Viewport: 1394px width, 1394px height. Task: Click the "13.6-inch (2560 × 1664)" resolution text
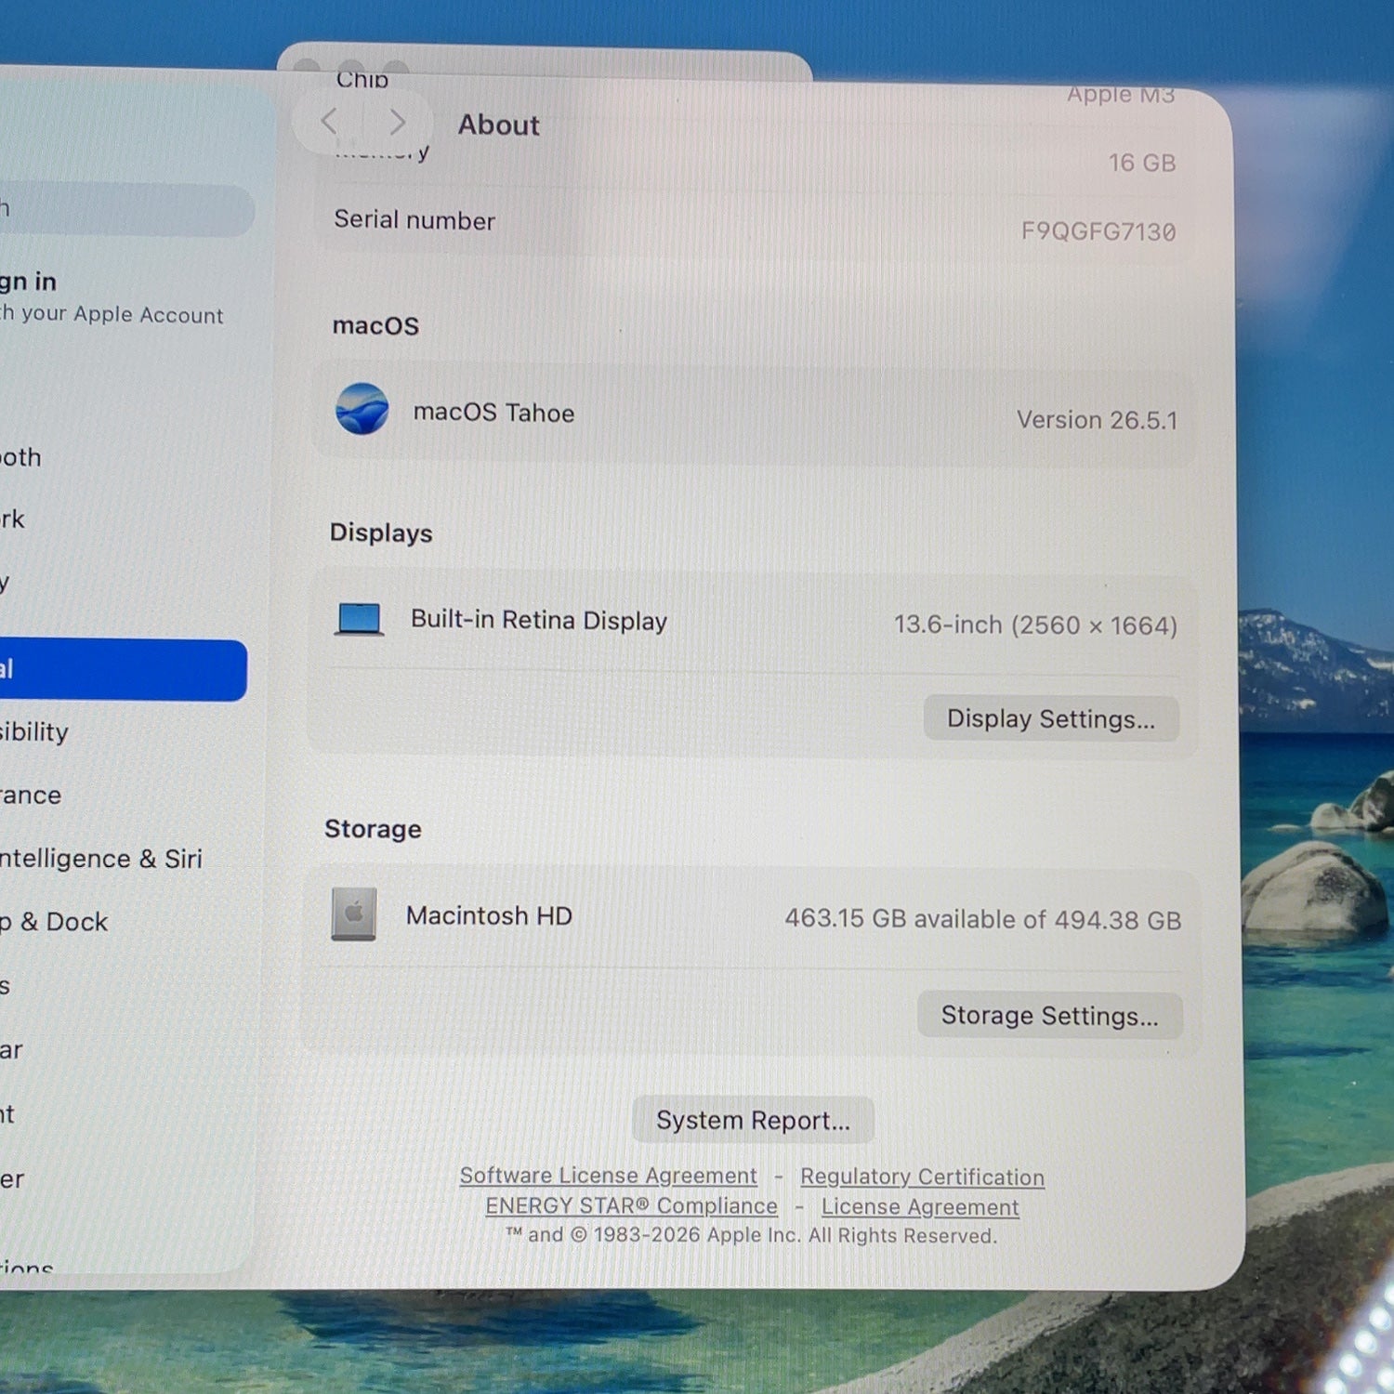[x=1035, y=625]
